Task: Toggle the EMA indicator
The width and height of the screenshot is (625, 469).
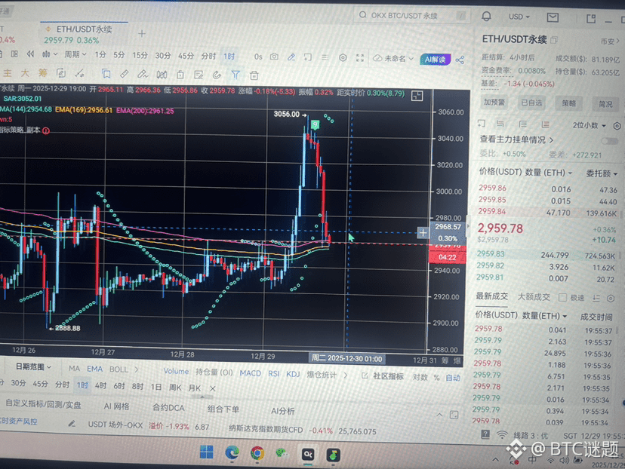Action: coord(94,369)
